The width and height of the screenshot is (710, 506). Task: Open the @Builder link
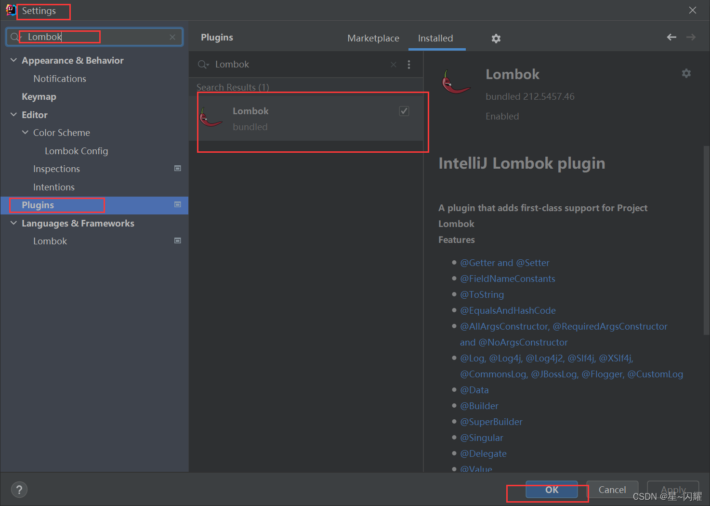479,406
